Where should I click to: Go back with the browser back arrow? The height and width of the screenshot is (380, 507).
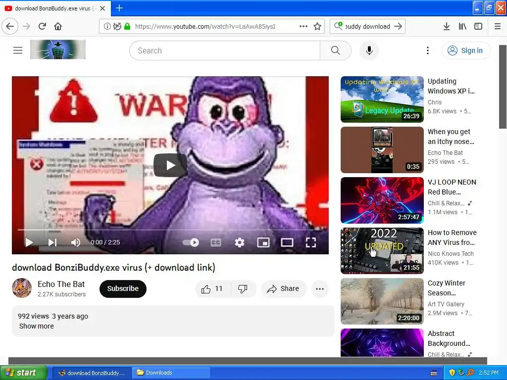coord(10,26)
